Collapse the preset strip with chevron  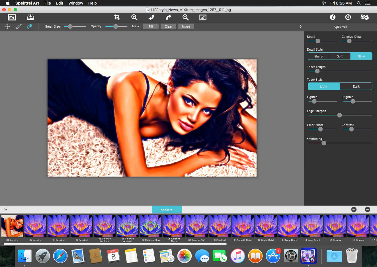pyautogui.click(x=6, y=210)
